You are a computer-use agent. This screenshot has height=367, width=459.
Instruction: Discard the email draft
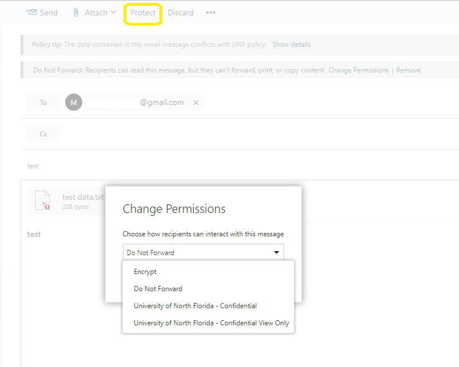click(x=181, y=13)
